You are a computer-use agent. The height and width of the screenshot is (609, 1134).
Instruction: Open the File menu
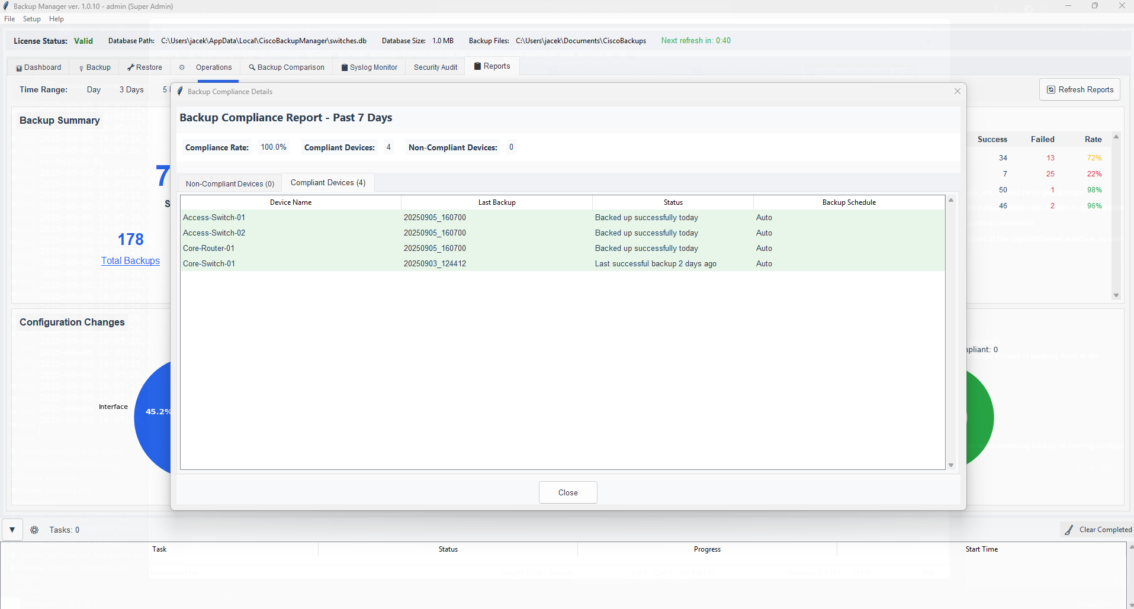coord(9,19)
